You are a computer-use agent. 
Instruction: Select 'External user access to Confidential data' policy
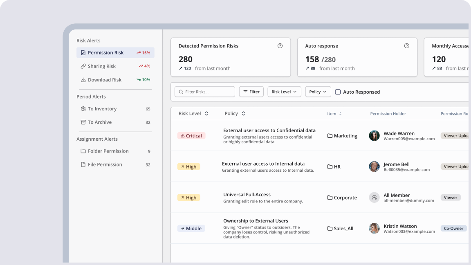point(269,130)
